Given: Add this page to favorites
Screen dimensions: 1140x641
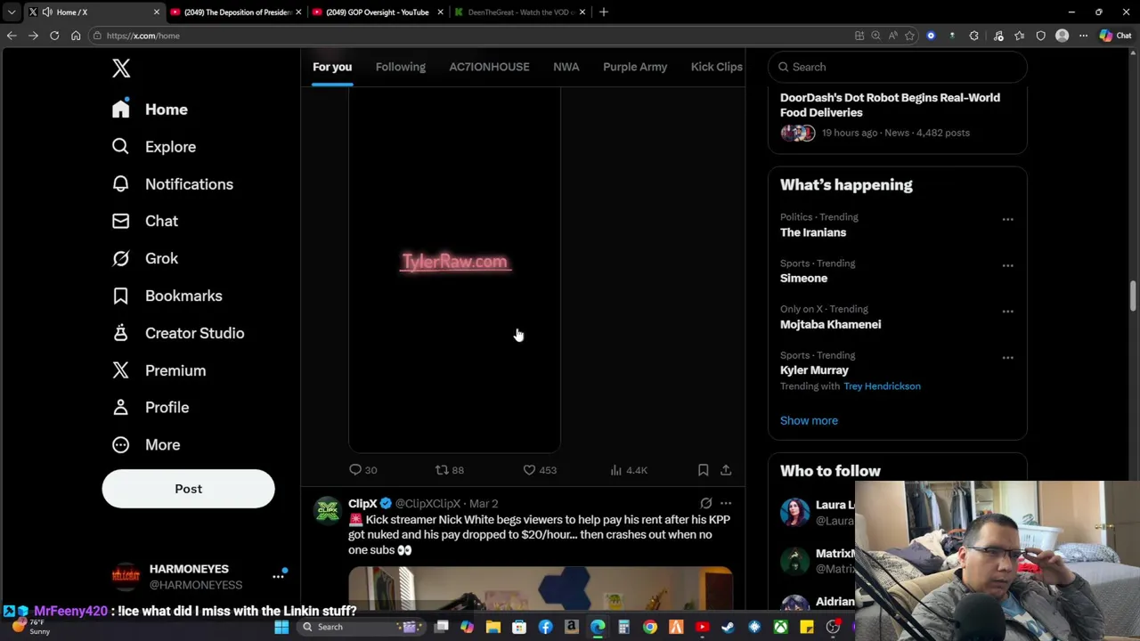Looking at the screenshot, I should pos(909,36).
